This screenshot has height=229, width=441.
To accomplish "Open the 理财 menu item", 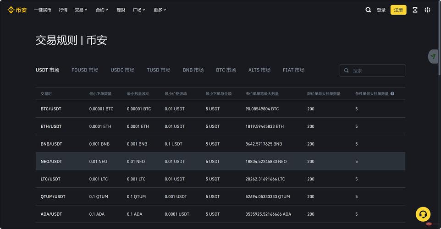I will click(121, 10).
